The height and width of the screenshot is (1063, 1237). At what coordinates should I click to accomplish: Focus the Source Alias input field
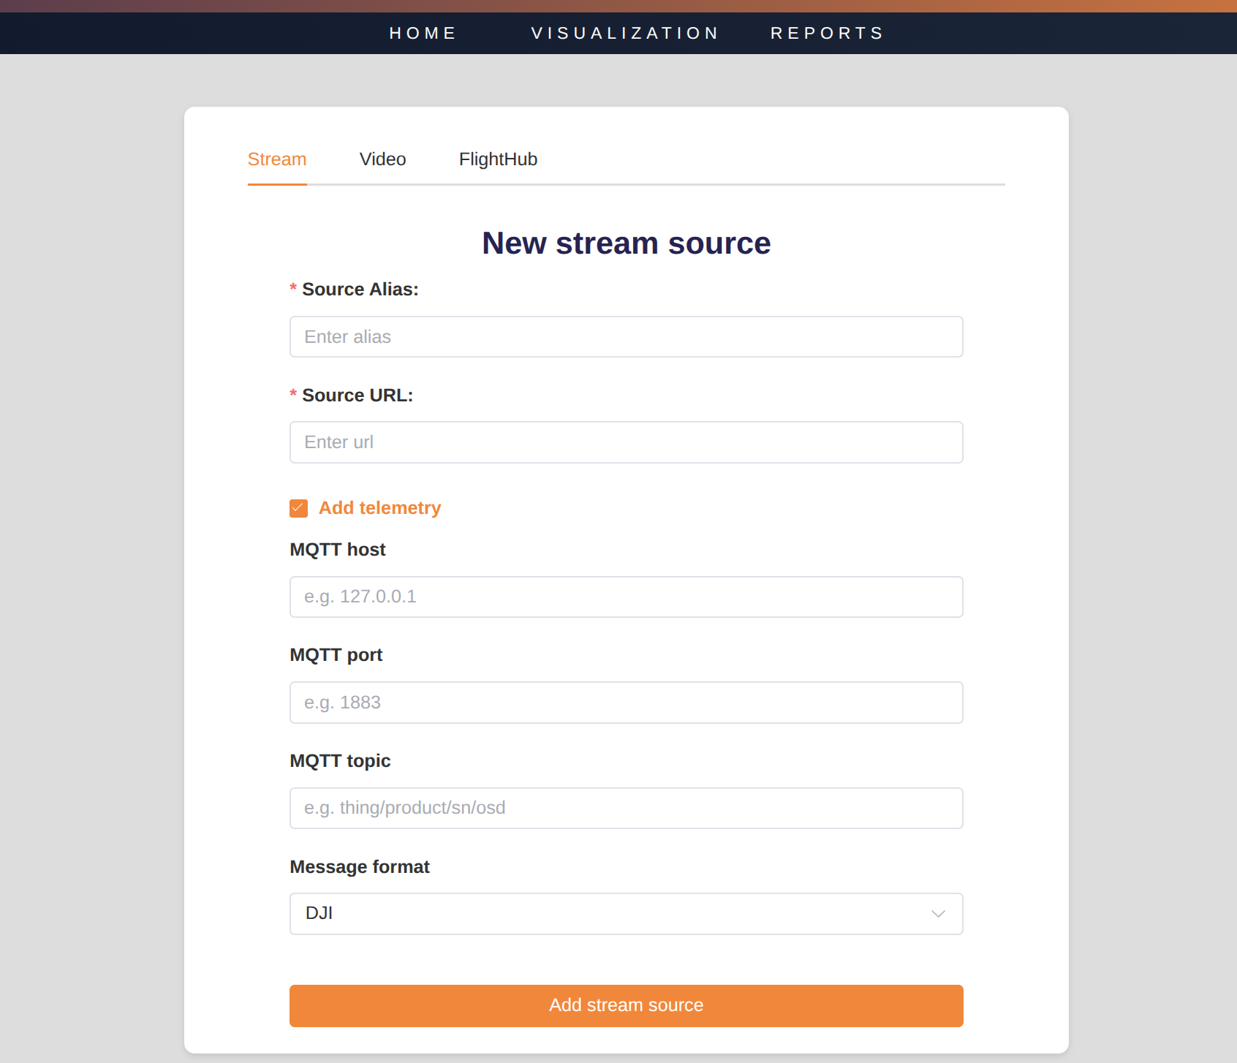[x=626, y=337]
